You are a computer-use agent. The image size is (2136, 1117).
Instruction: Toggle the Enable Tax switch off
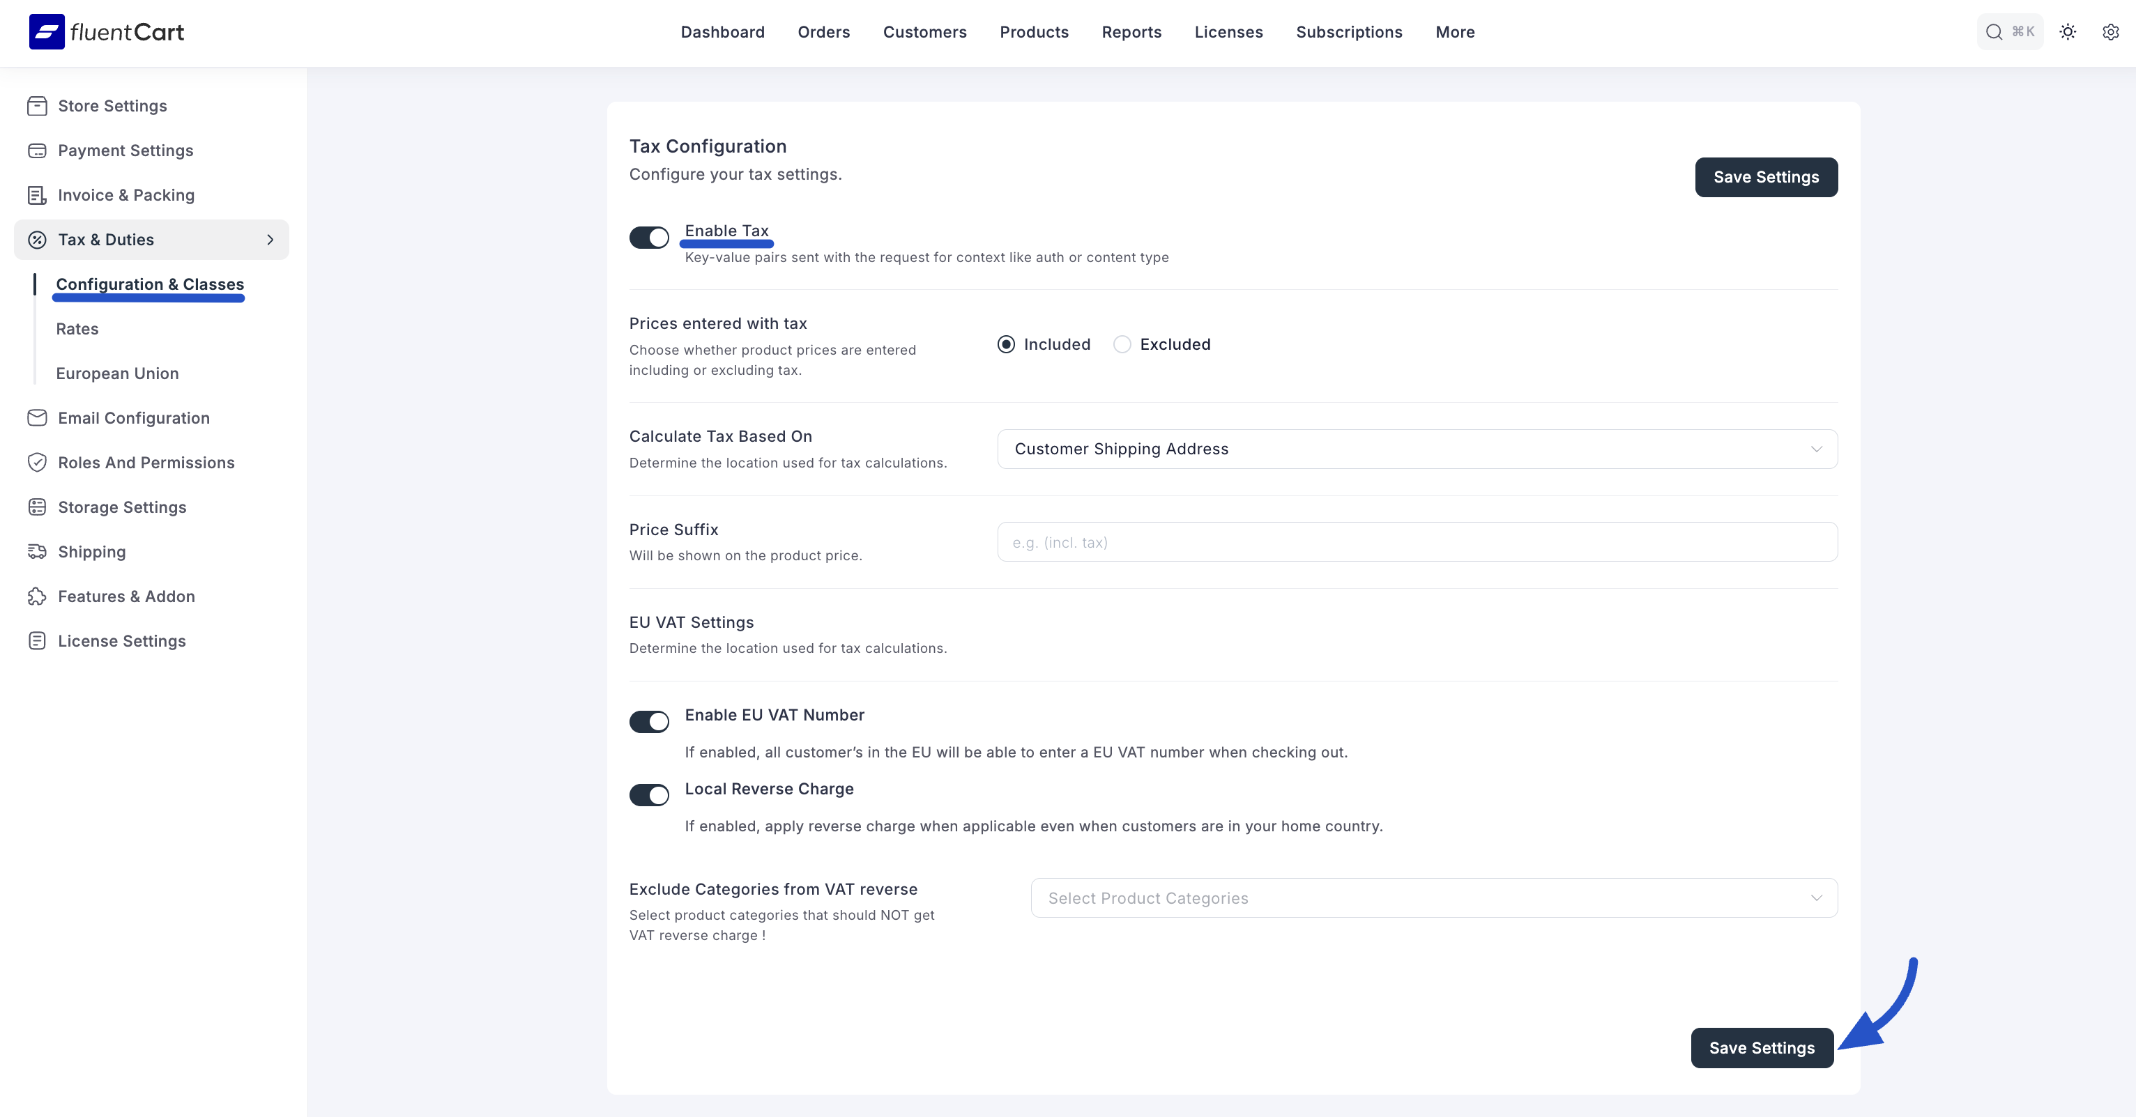tap(649, 238)
